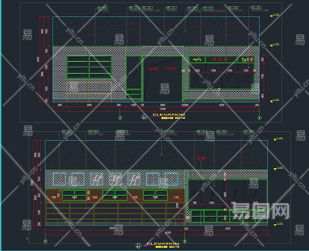
Task: Select the red door text left of 严禁进入
Action: [x=153, y=69]
